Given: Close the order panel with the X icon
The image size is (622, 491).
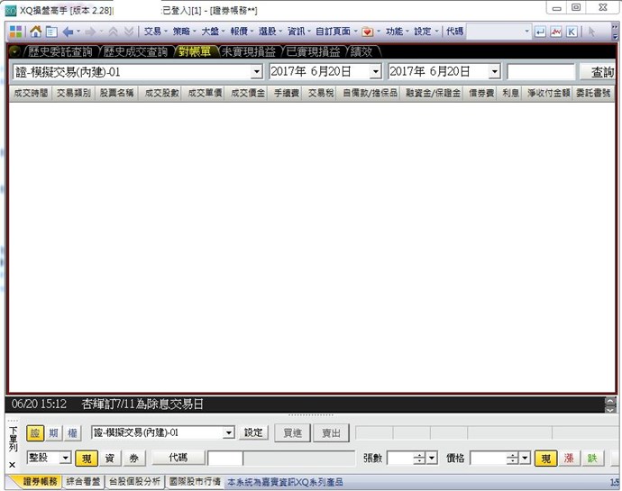Looking at the screenshot, I should (x=13, y=464).
